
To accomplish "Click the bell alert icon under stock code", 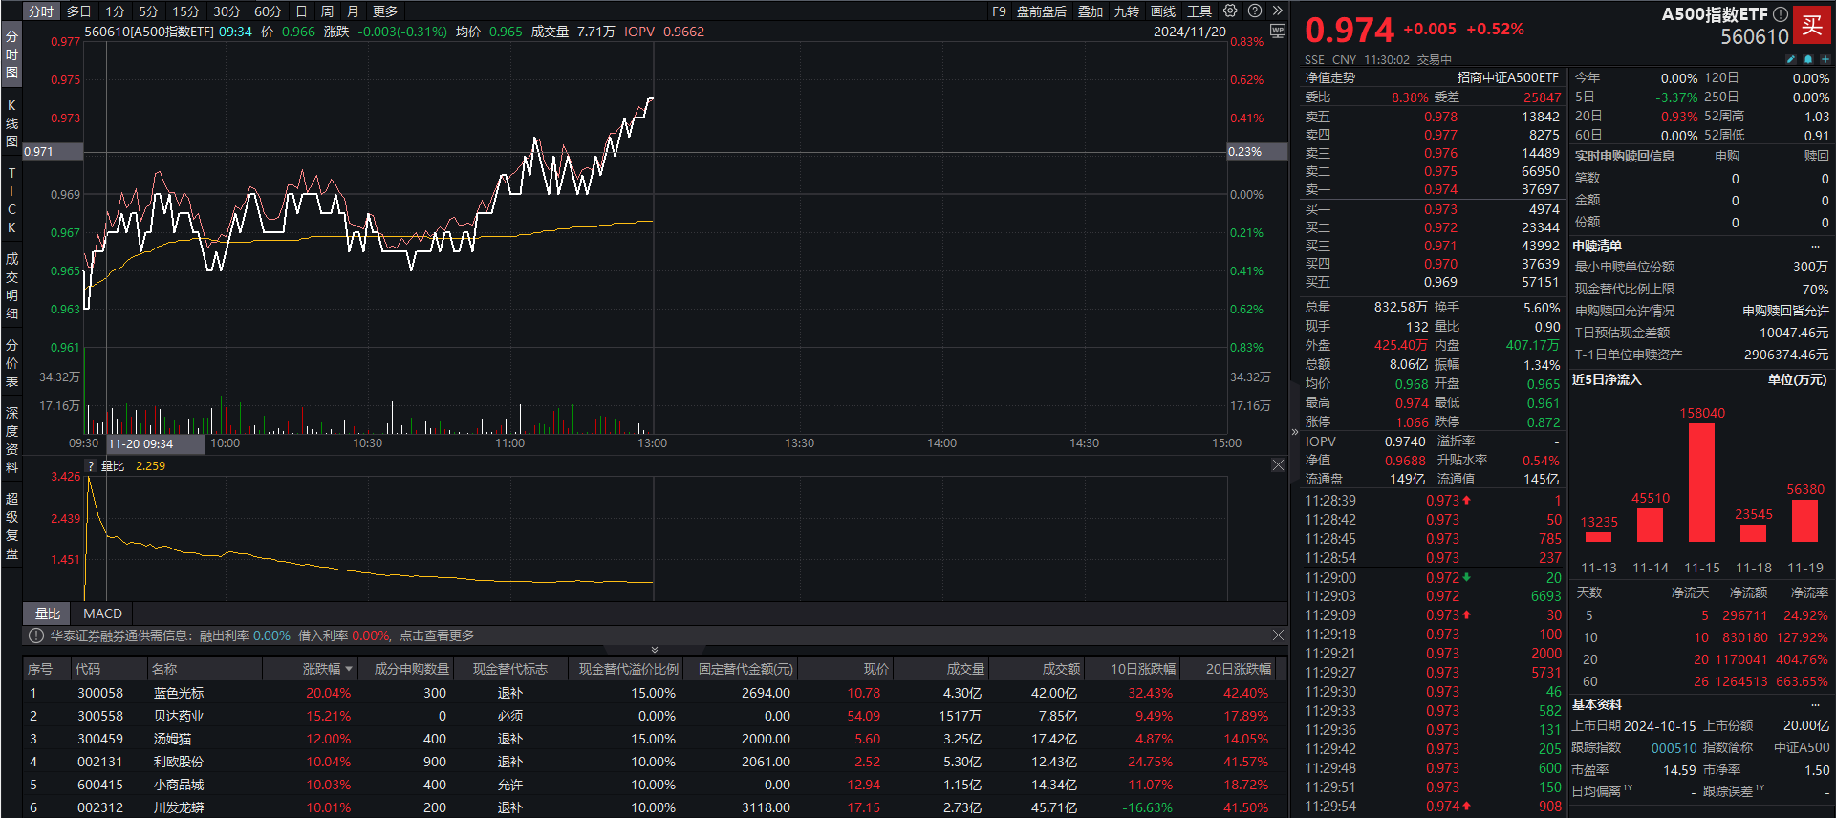I will coord(1808,59).
